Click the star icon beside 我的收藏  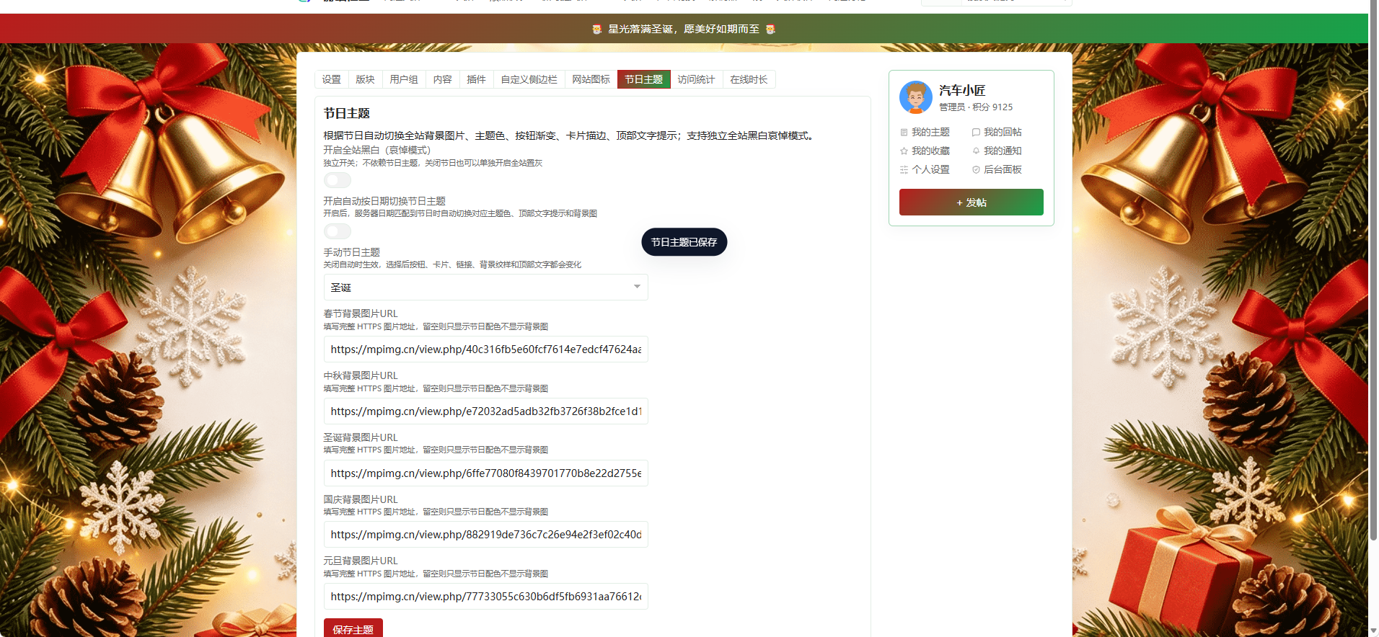pyautogui.click(x=904, y=151)
